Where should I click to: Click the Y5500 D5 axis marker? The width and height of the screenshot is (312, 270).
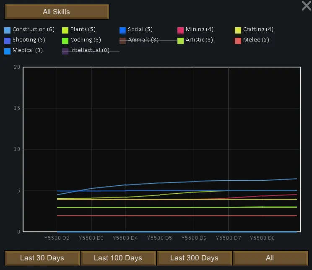159,238
